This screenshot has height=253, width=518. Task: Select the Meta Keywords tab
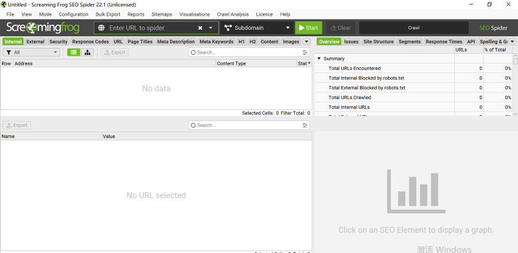216,41
